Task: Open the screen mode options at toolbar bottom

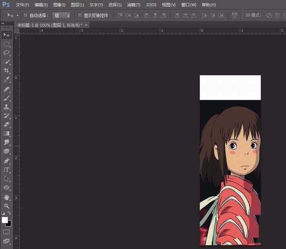Action: (x=7, y=241)
